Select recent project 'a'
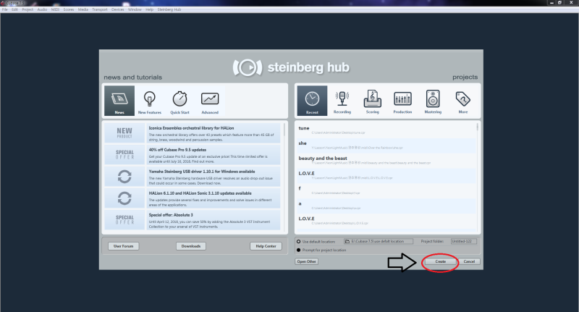 coord(386,206)
